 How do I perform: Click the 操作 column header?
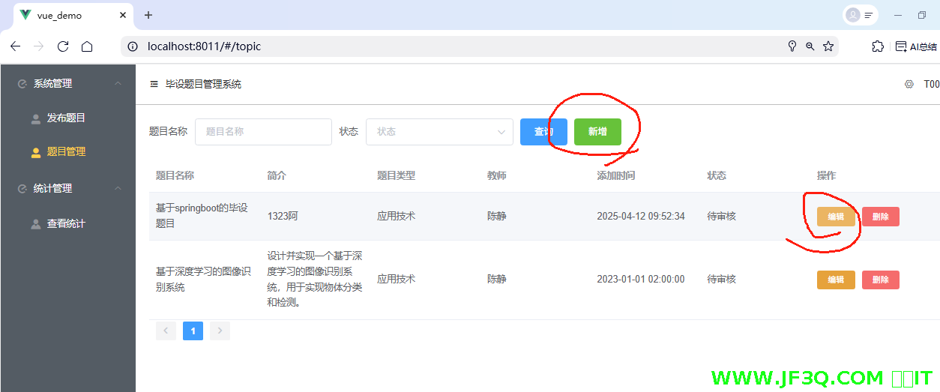coord(826,175)
